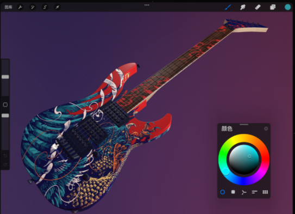Tap the square modify button in sidebar
The width and height of the screenshot is (295, 214).
click(5, 105)
